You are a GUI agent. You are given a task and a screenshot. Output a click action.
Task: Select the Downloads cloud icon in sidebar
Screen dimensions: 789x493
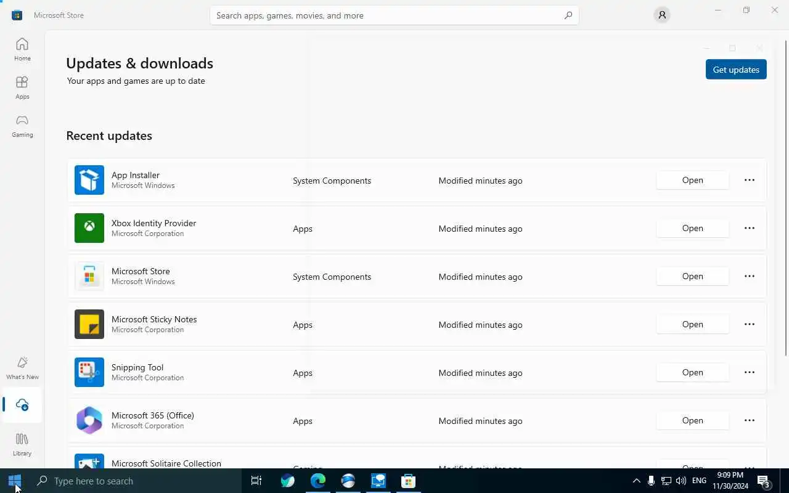click(22, 405)
